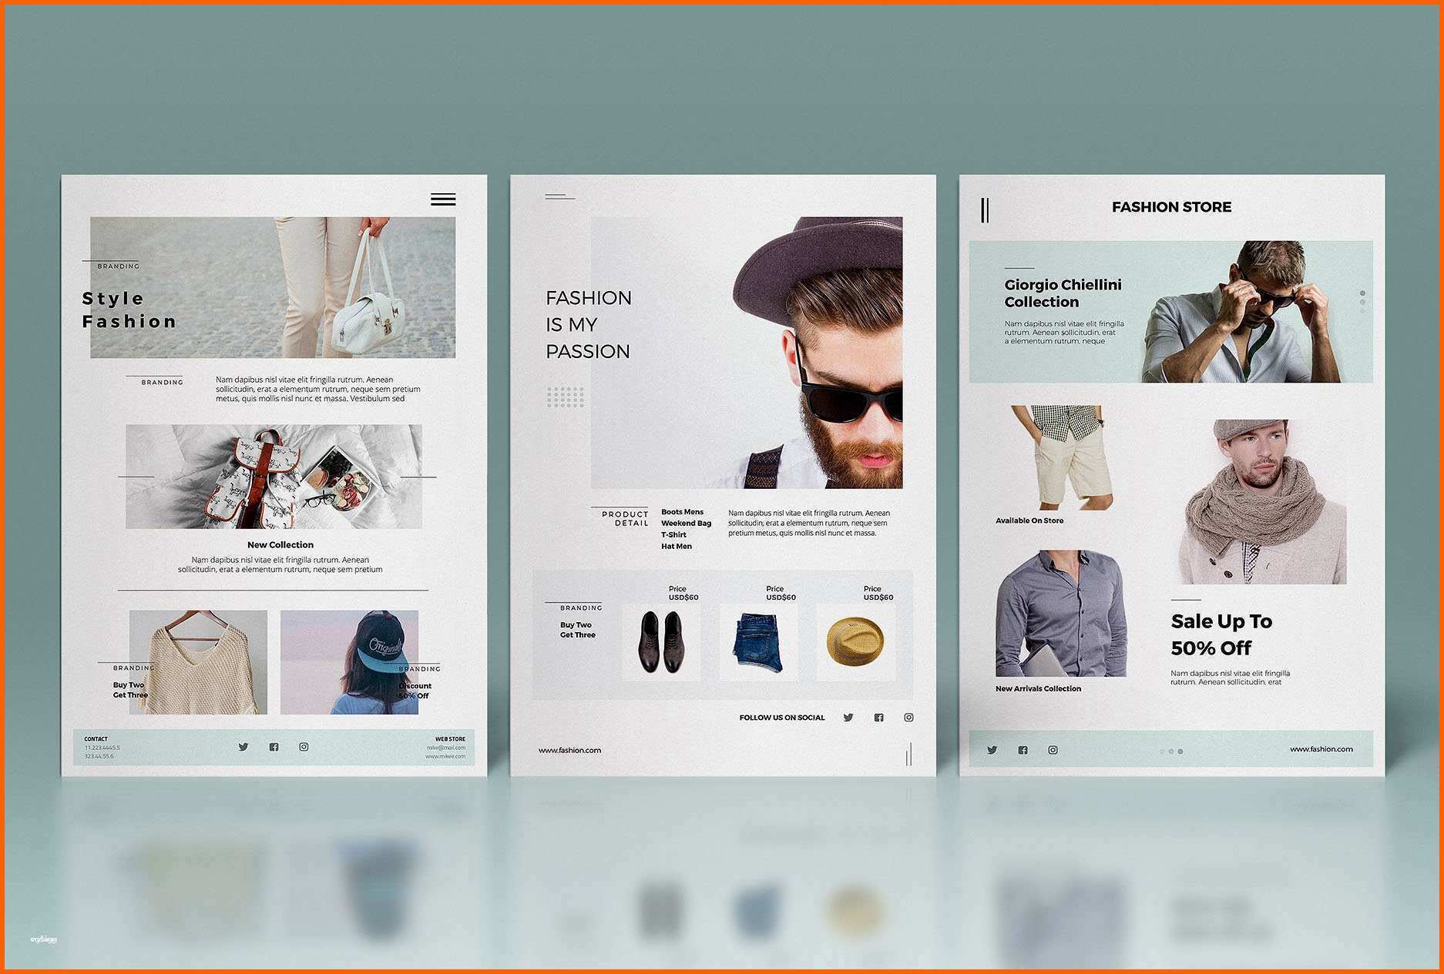Open the hamburger menu on left flyer

coord(443,199)
